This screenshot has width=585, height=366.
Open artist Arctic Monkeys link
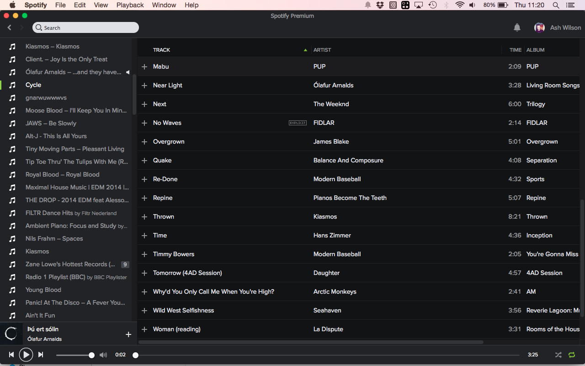pyautogui.click(x=335, y=292)
